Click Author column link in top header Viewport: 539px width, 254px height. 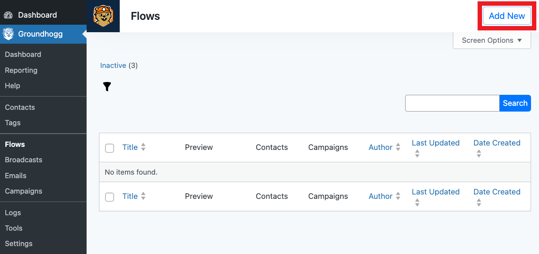click(x=380, y=147)
